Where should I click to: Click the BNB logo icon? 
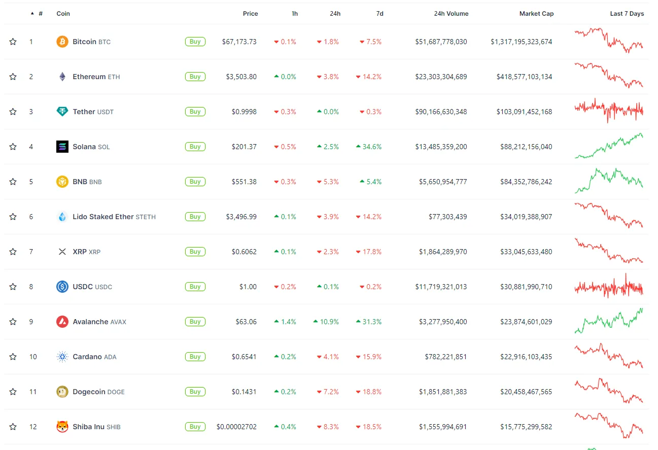(62, 182)
